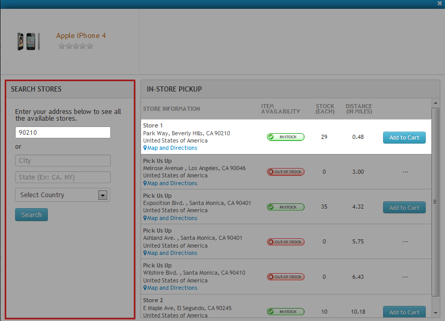Click the Distance (In Miles) column header

tap(359, 109)
